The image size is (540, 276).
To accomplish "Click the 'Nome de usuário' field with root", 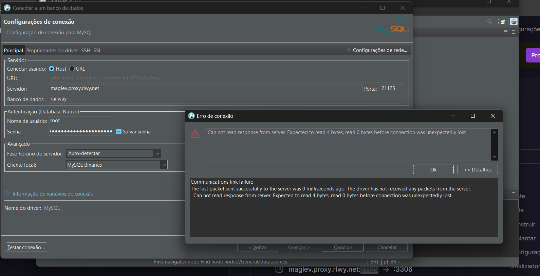I will coord(81,121).
